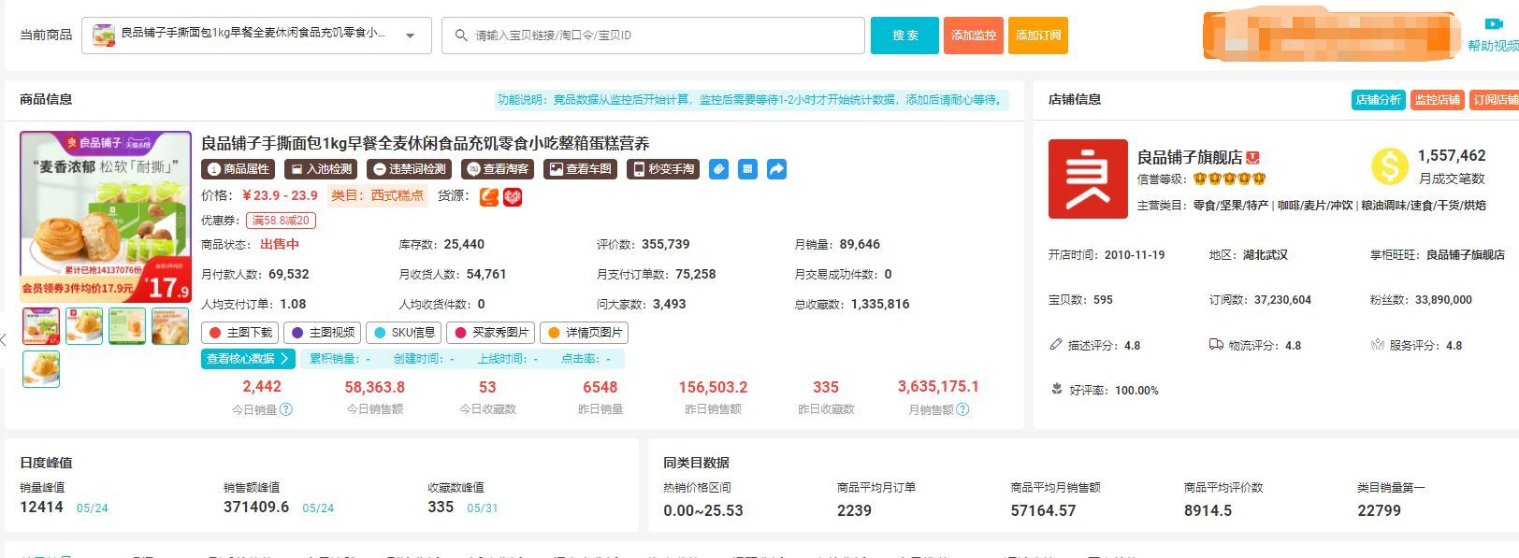
Task: Click the teal 搜索 button
Action: point(904,36)
